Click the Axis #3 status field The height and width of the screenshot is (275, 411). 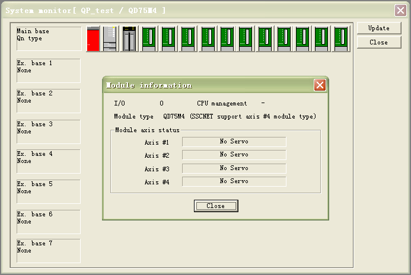(234, 168)
